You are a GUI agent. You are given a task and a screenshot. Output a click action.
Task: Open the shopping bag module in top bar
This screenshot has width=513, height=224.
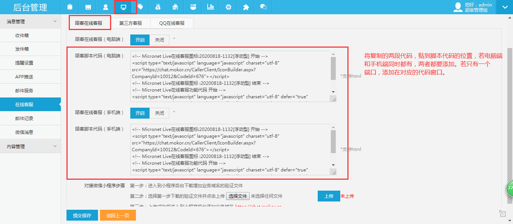70,7
